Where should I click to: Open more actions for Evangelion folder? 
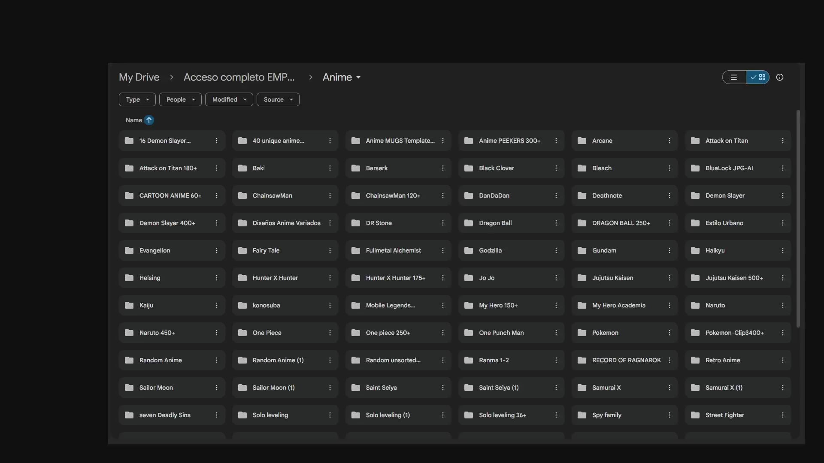(216, 250)
